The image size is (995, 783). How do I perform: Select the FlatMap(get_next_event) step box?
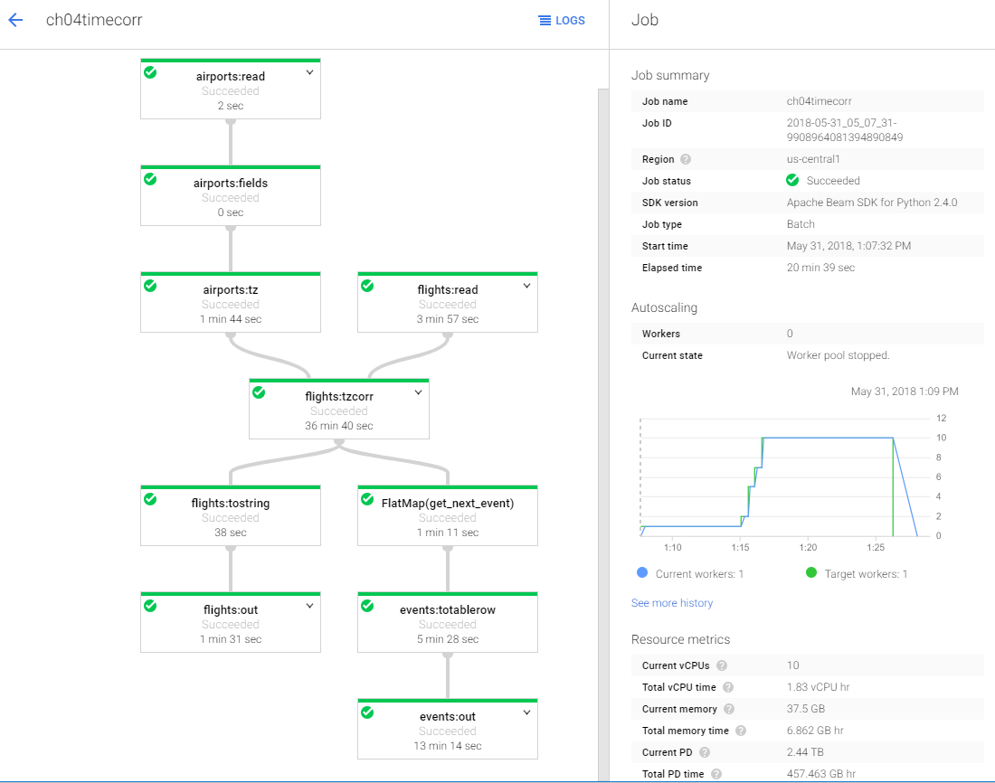pos(448,515)
